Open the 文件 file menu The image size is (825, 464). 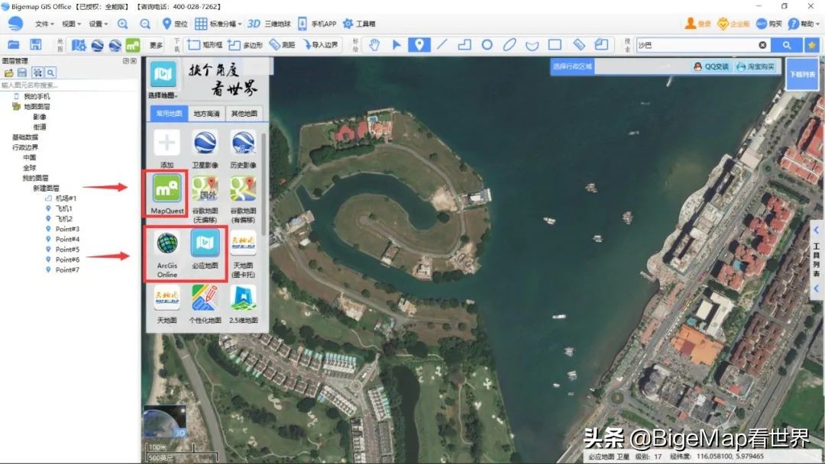pos(44,24)
